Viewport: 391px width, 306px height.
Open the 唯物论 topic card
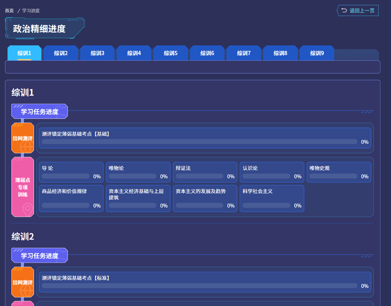coord(138,172)
